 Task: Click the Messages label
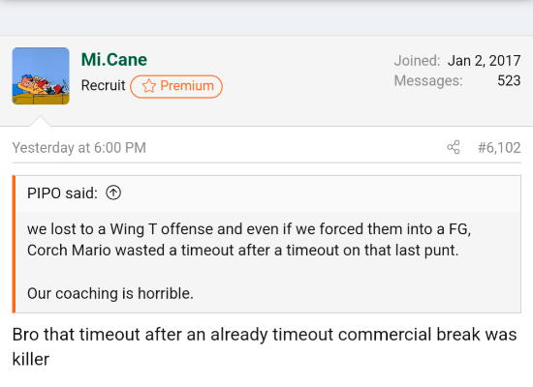[428, 81]
